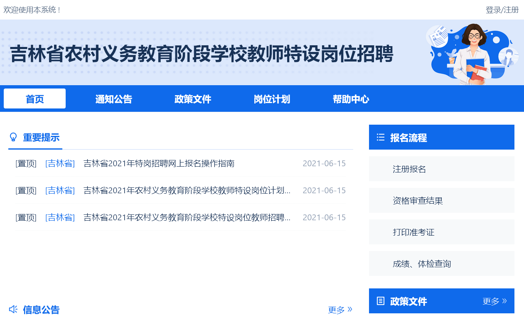Go to 岗位计划 tab
524x315 pixels.
[x=272, y=99]
